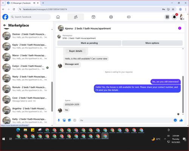Viewport: 189px width, 151px height.
Task: Open Chrome profile icon
Action: click(x=180, y=9)
